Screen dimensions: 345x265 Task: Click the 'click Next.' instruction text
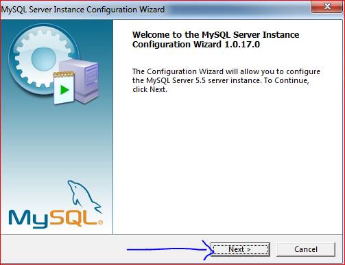point(150,89)
